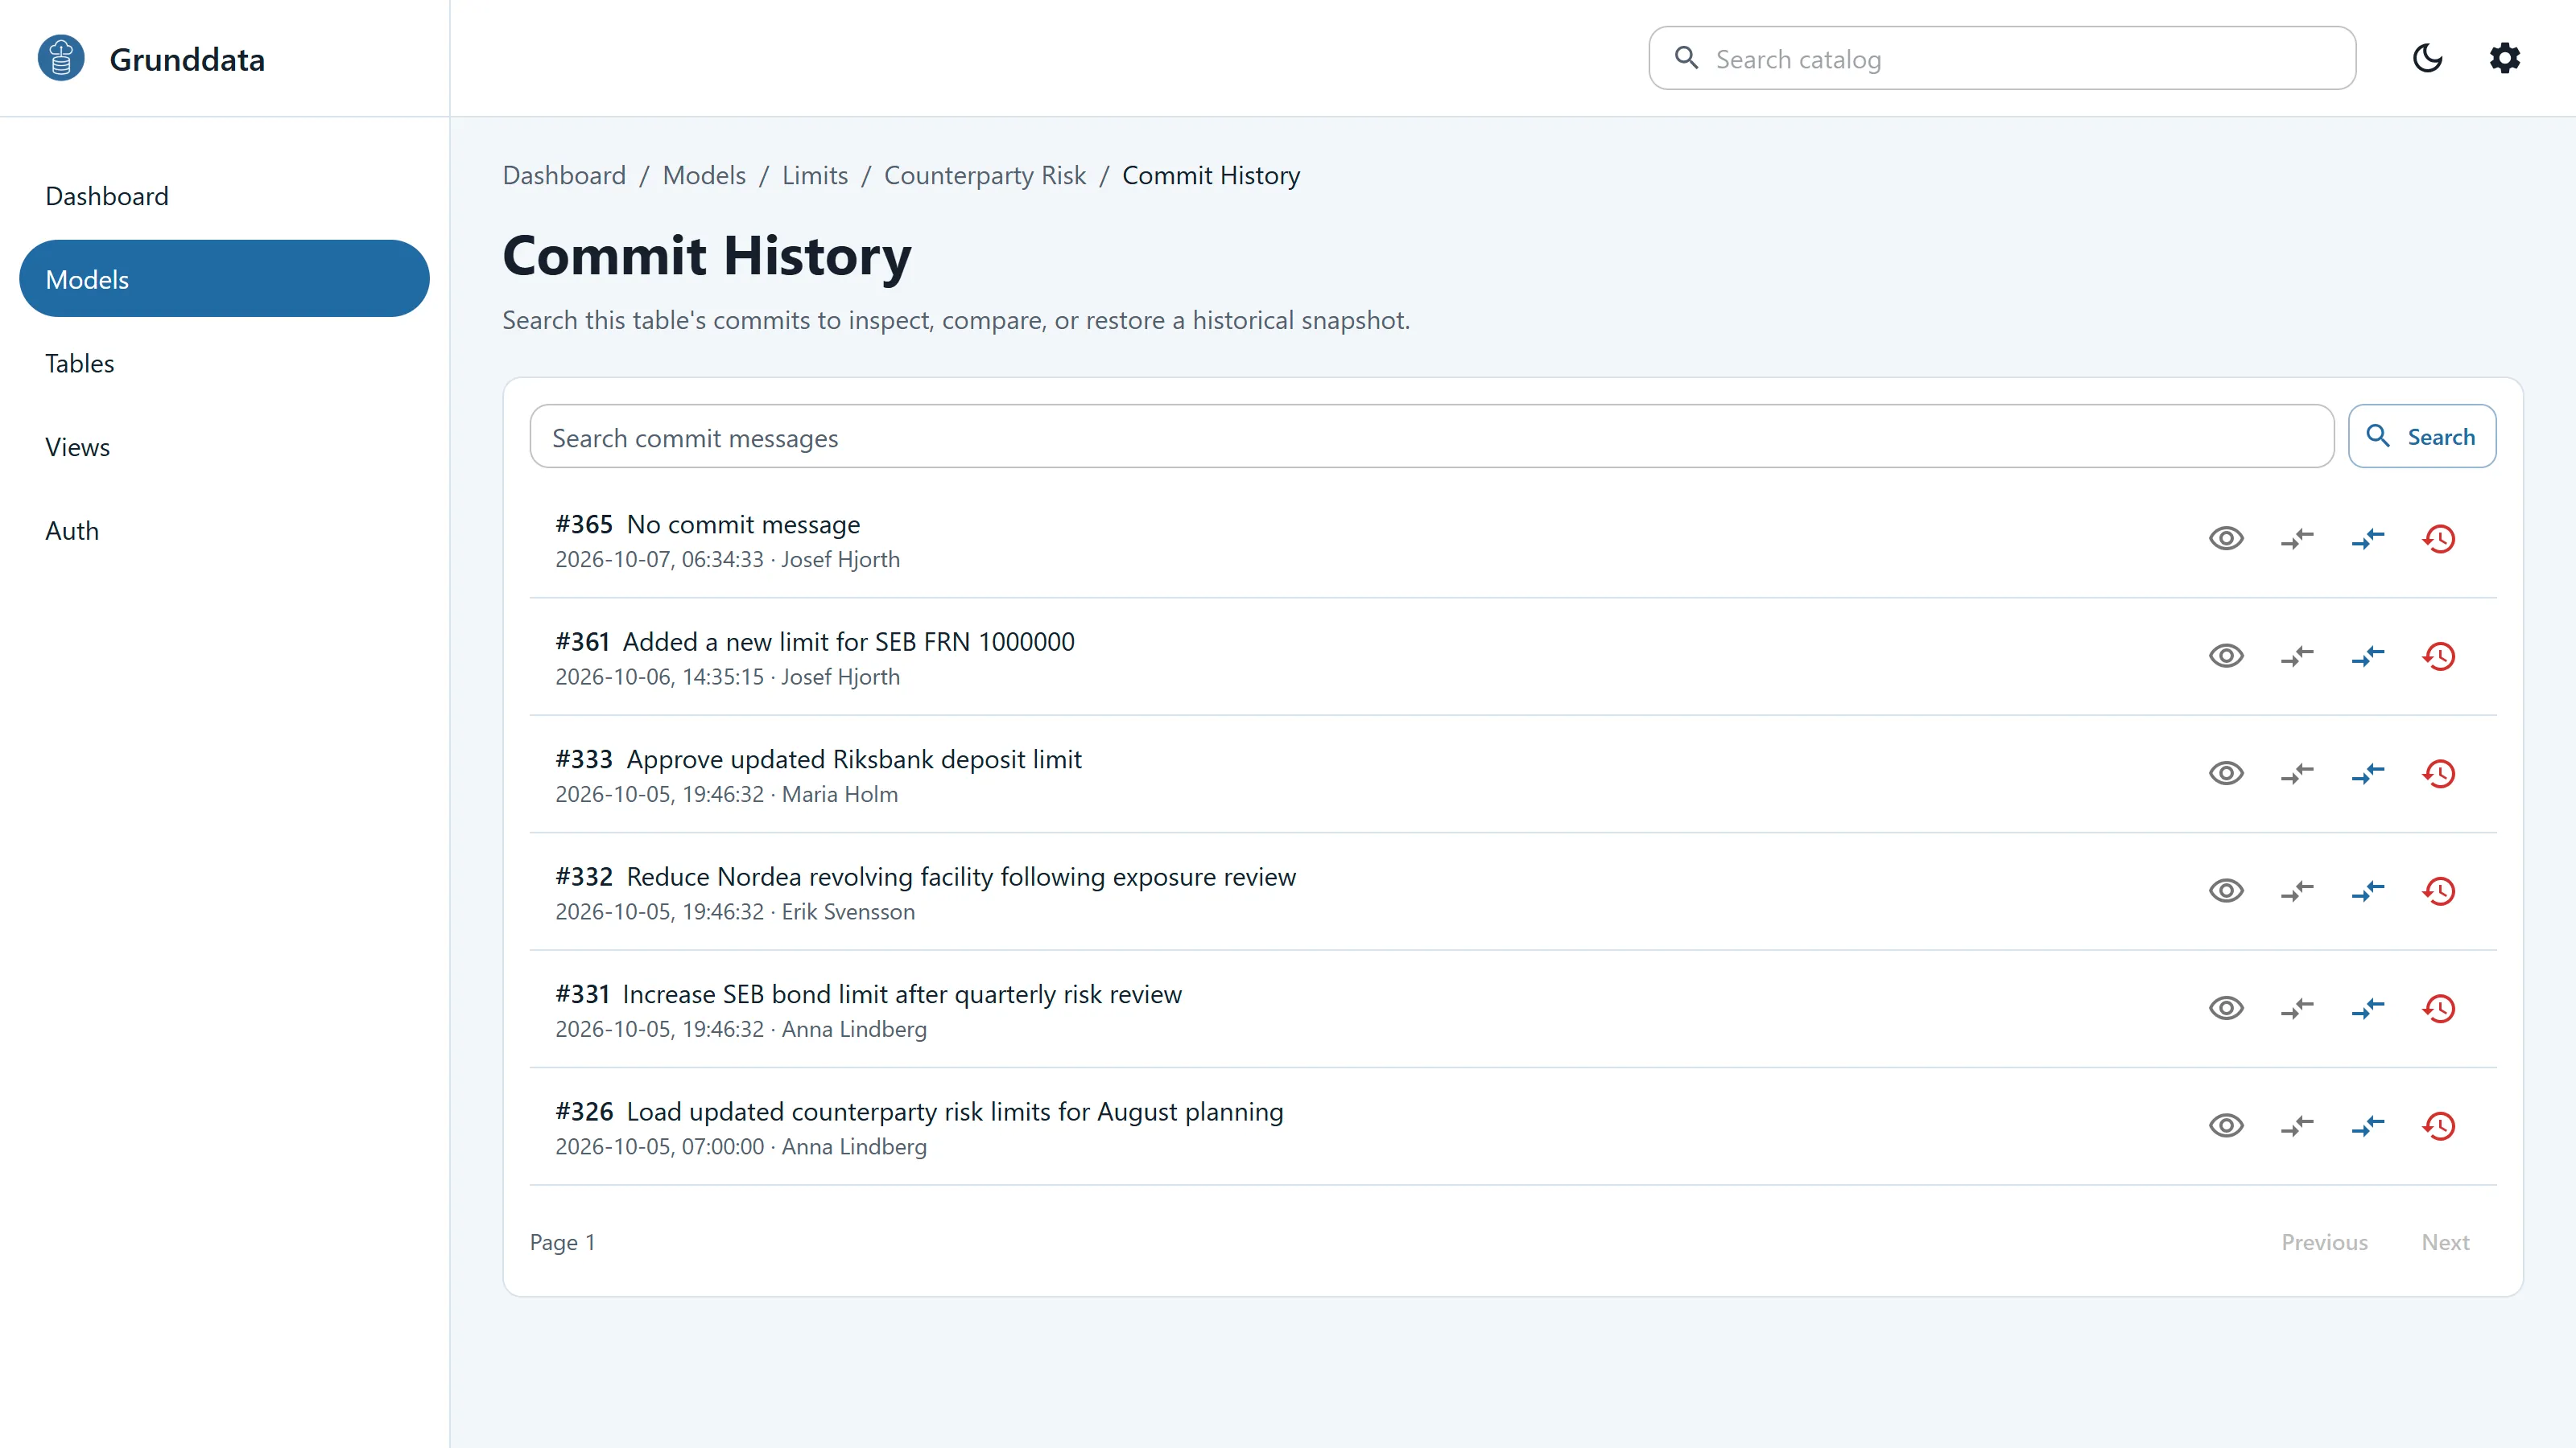Click the eye icon for Riksbank deposit commit #333

tap(2226, 773)
